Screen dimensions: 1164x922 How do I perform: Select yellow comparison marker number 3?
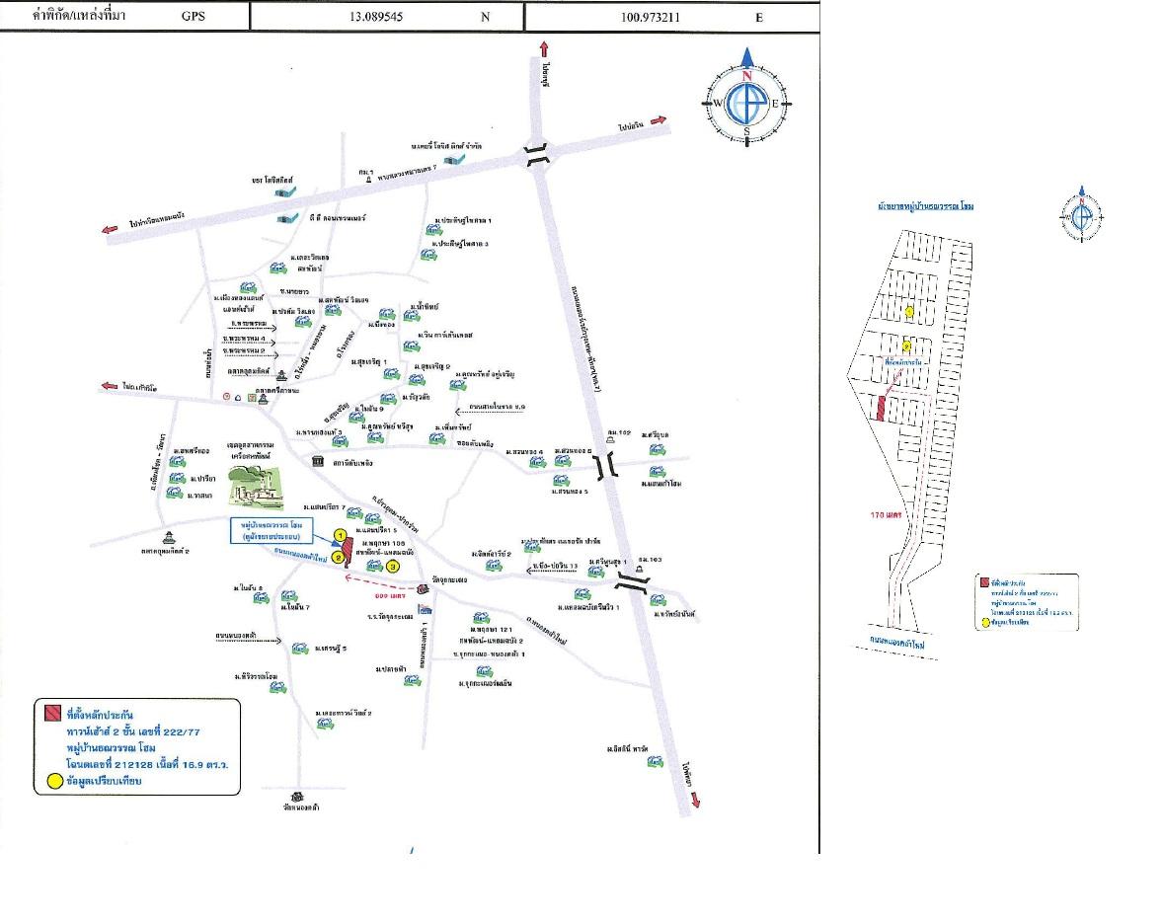tap(392, 567)
